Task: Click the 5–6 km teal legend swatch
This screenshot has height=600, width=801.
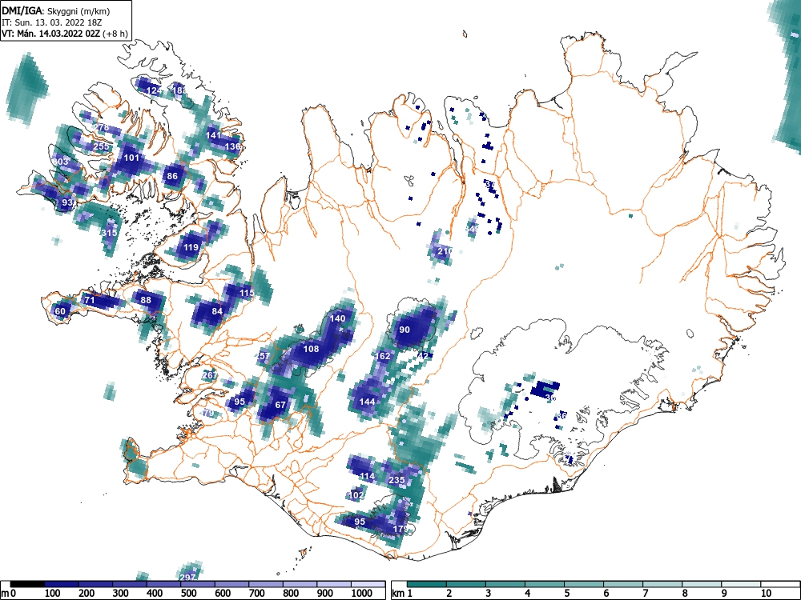Action: [x=584, y=584]
